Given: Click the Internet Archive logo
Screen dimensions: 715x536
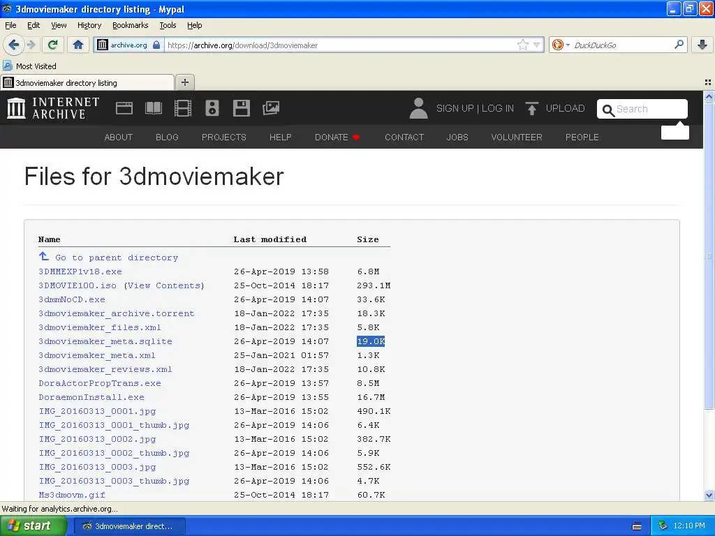Looking at the screenshot, I should [x=53, y=108].
